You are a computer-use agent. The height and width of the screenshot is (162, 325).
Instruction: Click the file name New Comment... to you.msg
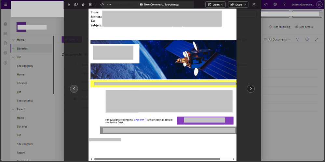point(161,4)
